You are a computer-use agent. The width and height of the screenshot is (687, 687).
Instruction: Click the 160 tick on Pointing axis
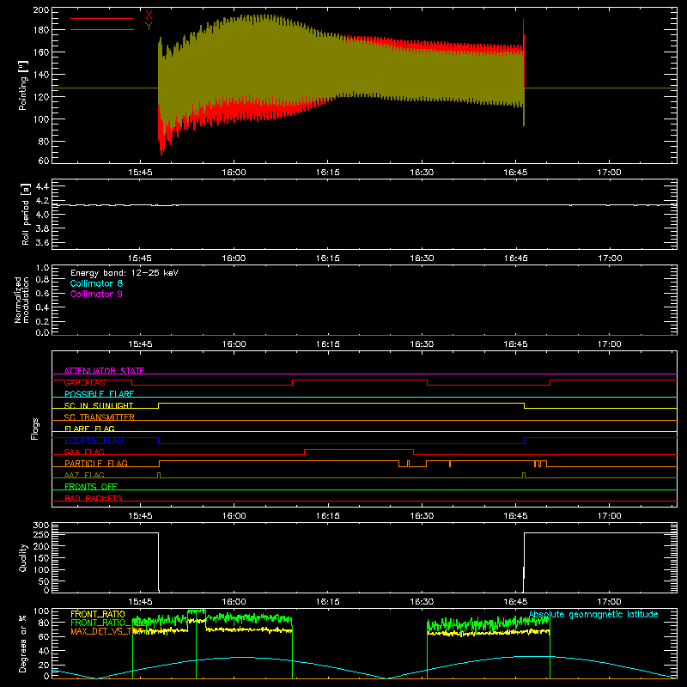click(41, 52)
